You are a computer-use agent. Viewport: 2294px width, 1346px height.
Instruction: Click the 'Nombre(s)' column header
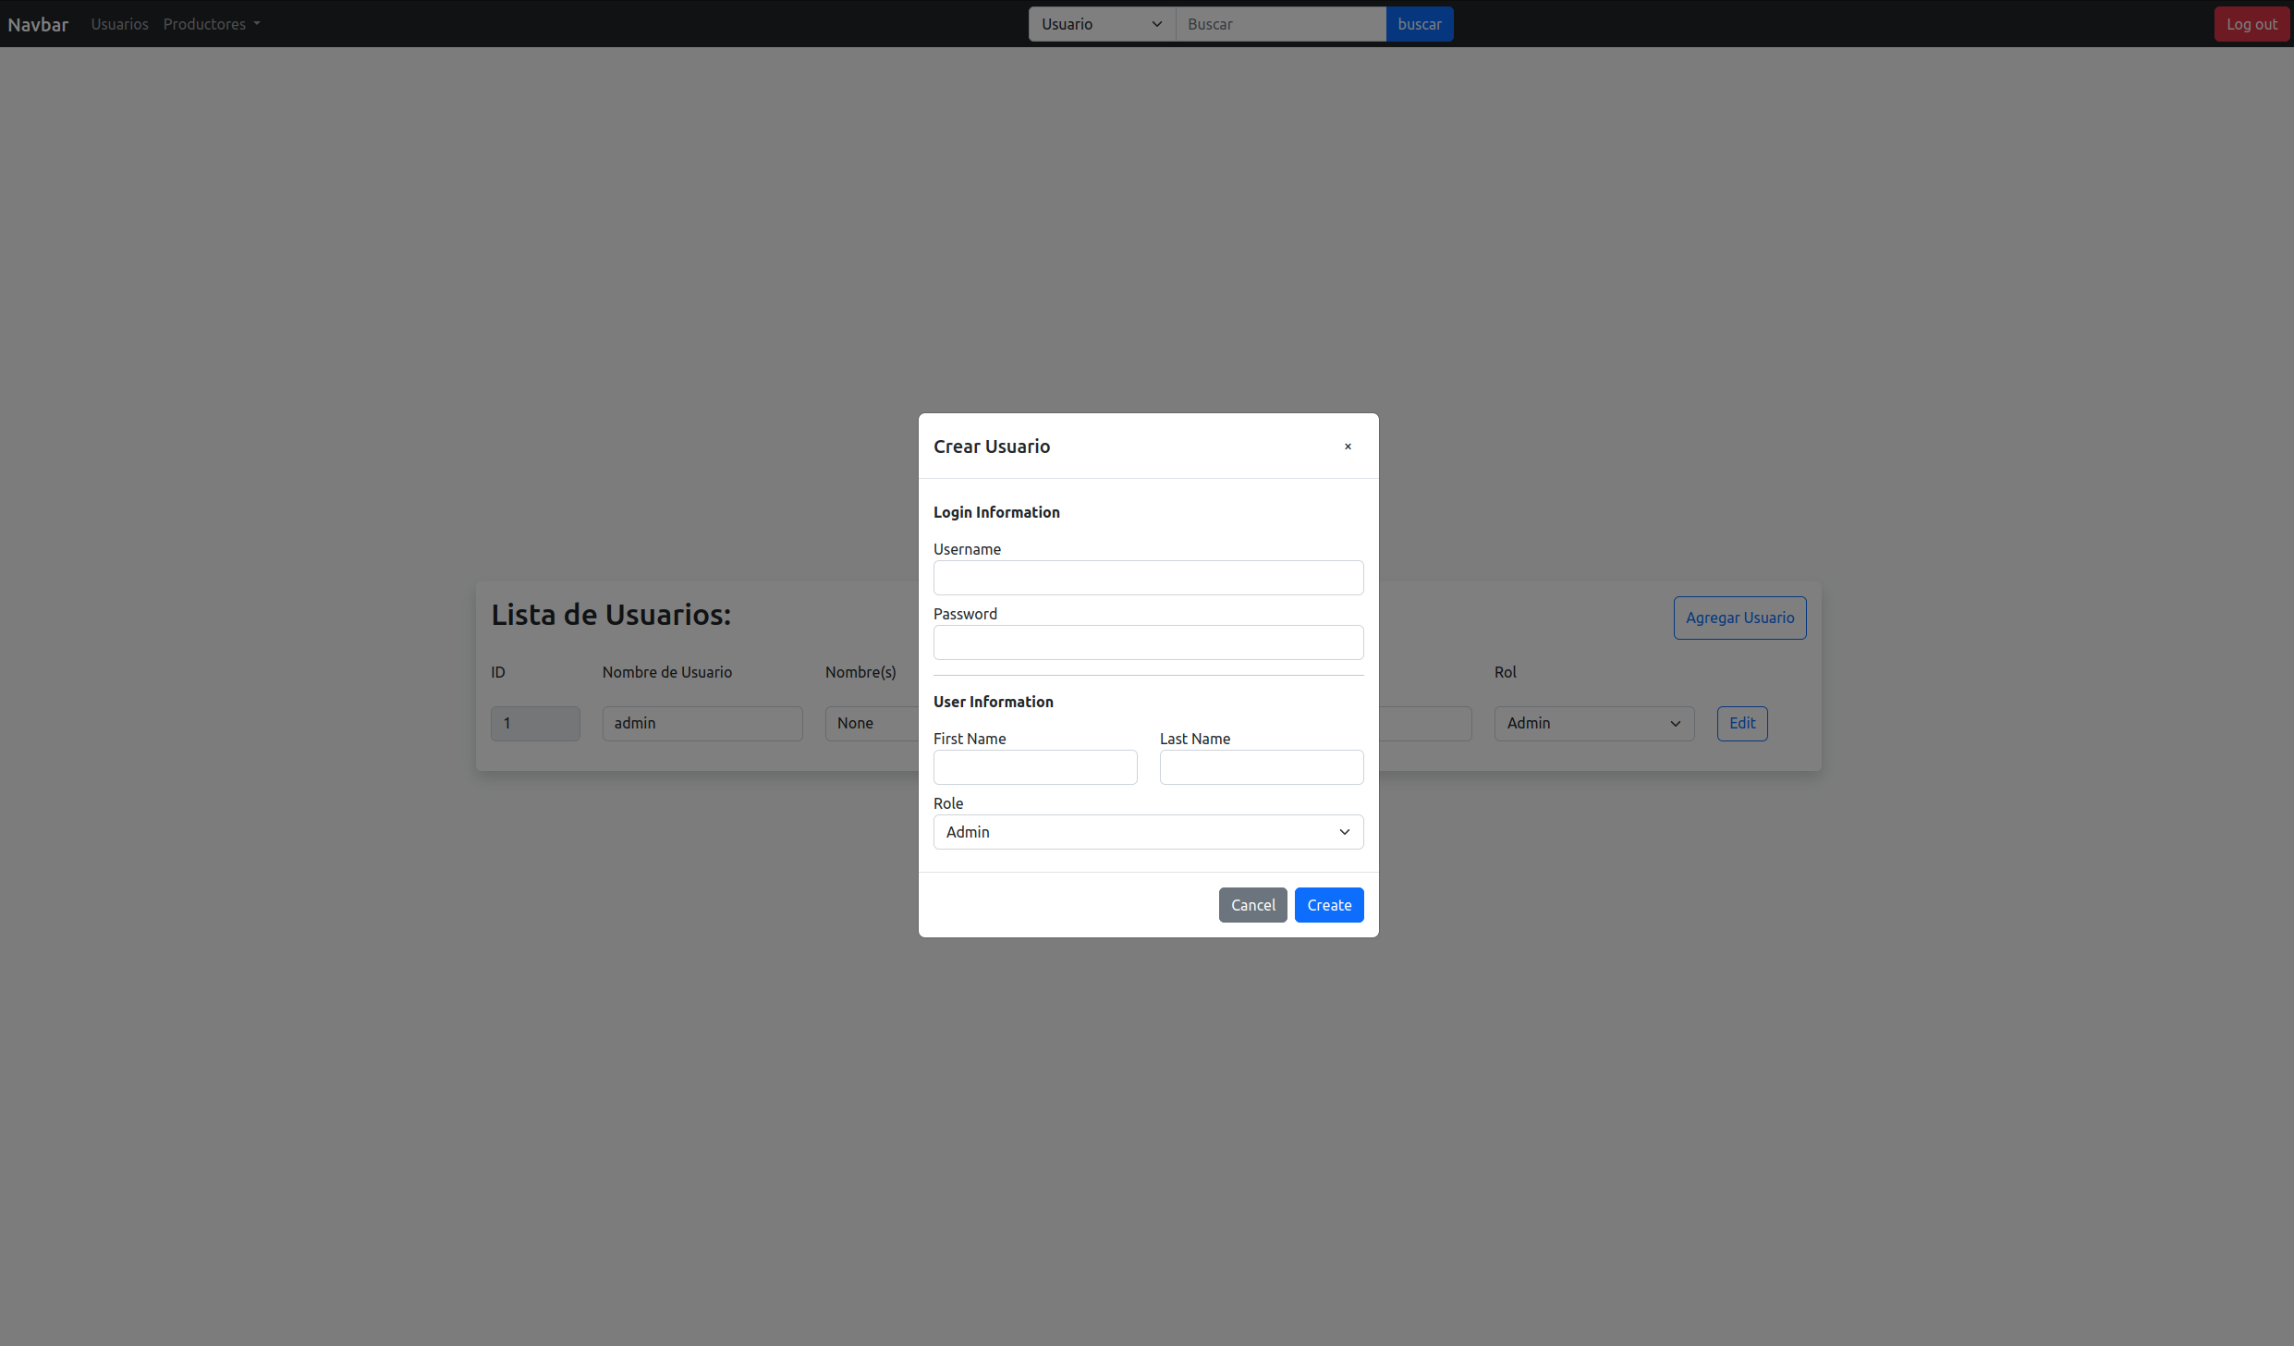pos(860,672)
